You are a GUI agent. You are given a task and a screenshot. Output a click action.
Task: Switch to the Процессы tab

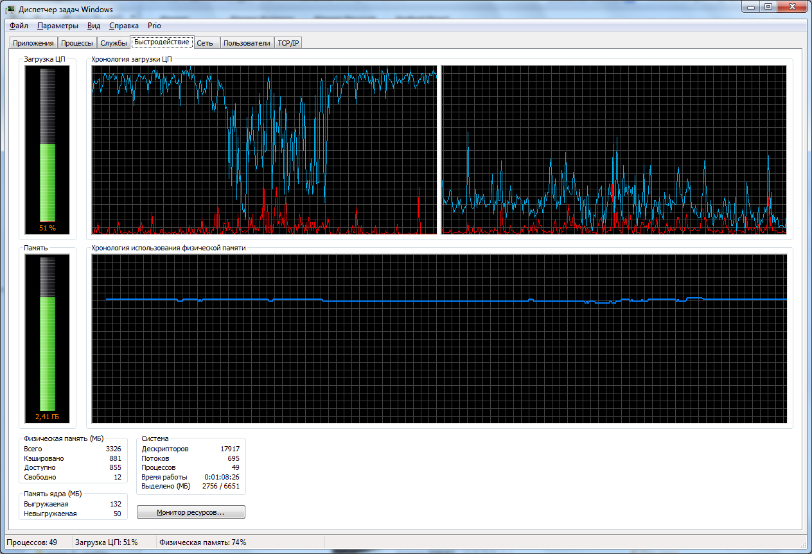77,43
